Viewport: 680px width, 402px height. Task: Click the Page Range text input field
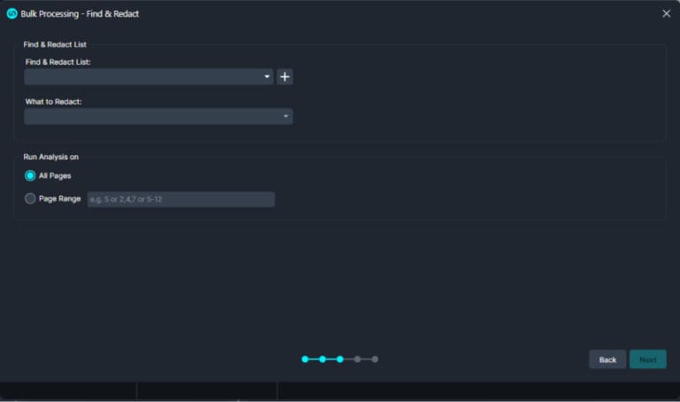(x=181, y=199)
